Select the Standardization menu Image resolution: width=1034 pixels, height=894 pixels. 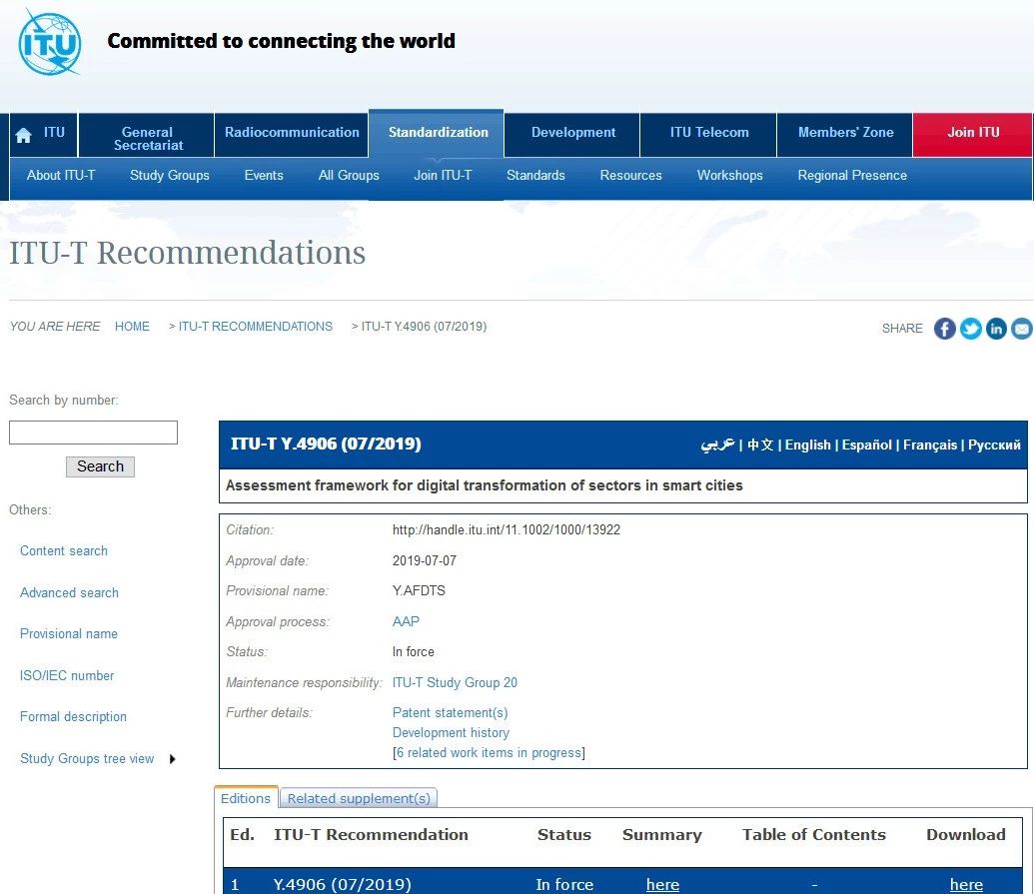click(x=438, y=133)
